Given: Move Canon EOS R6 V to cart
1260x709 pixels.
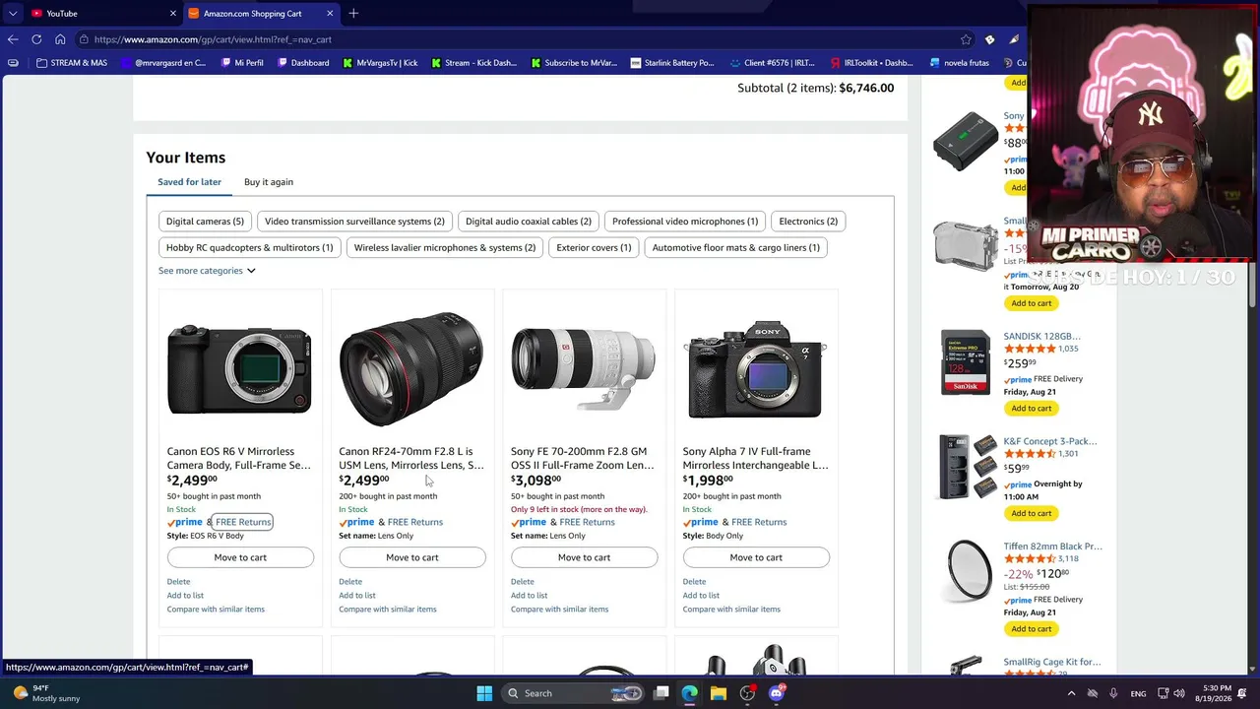Looking at the screenshot, I should coord(240,557).
